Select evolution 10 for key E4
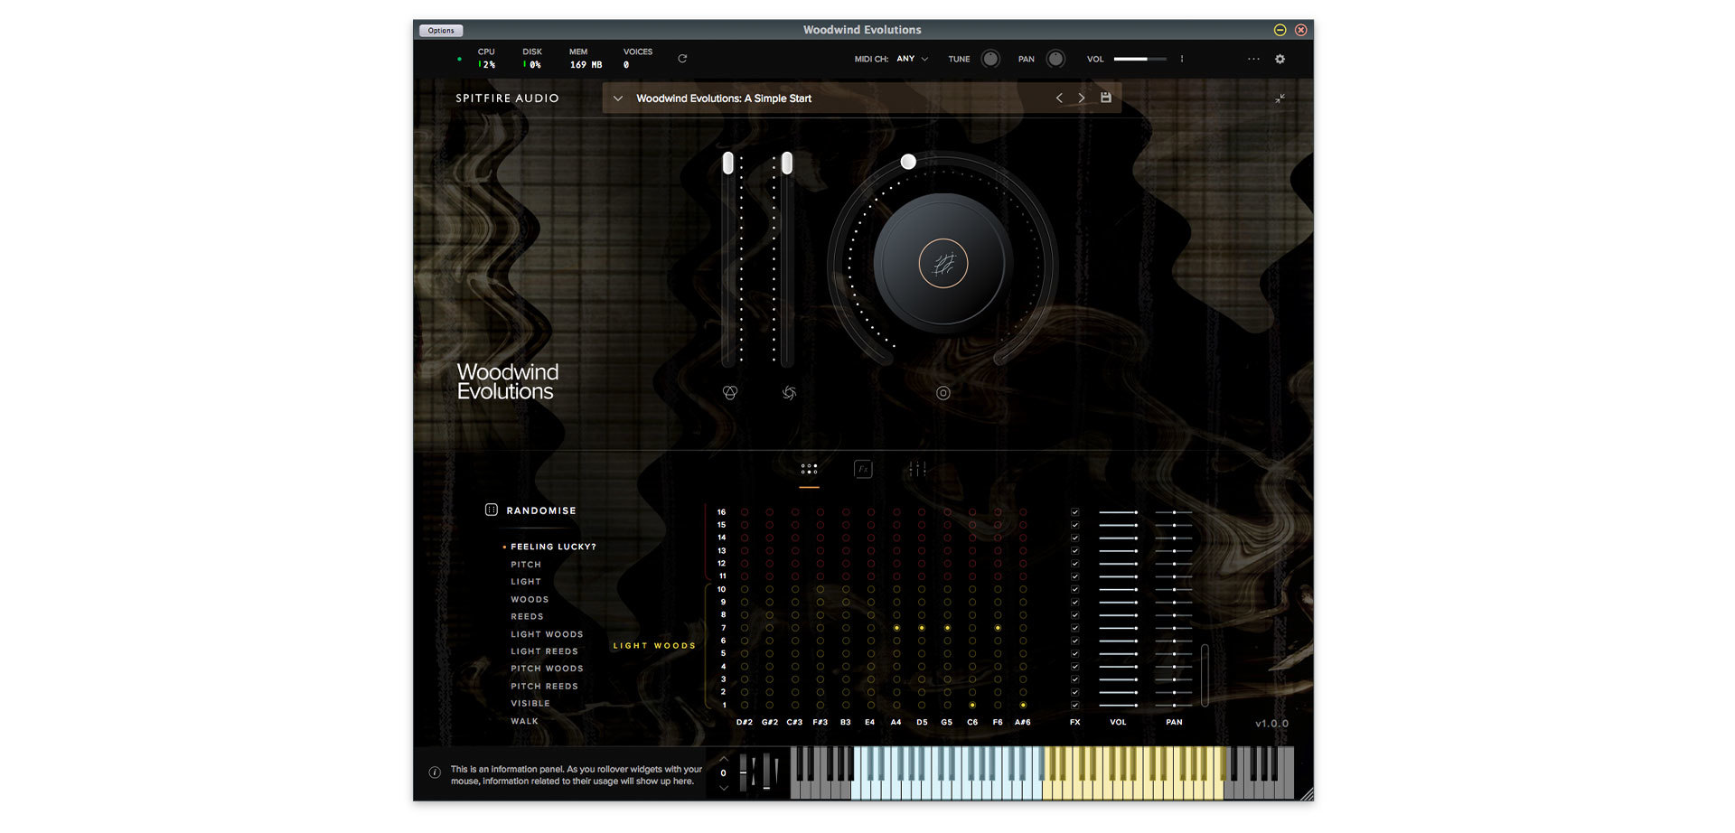 coord(871,589)
